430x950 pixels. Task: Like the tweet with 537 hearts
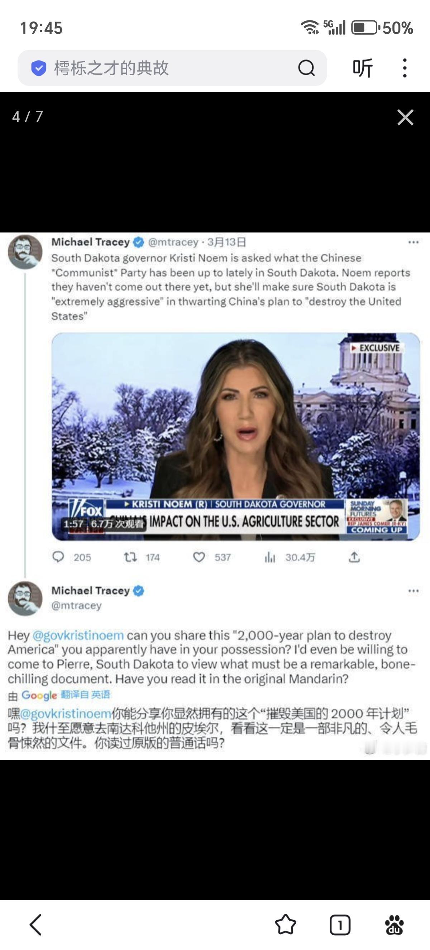(x=212, y=557)
